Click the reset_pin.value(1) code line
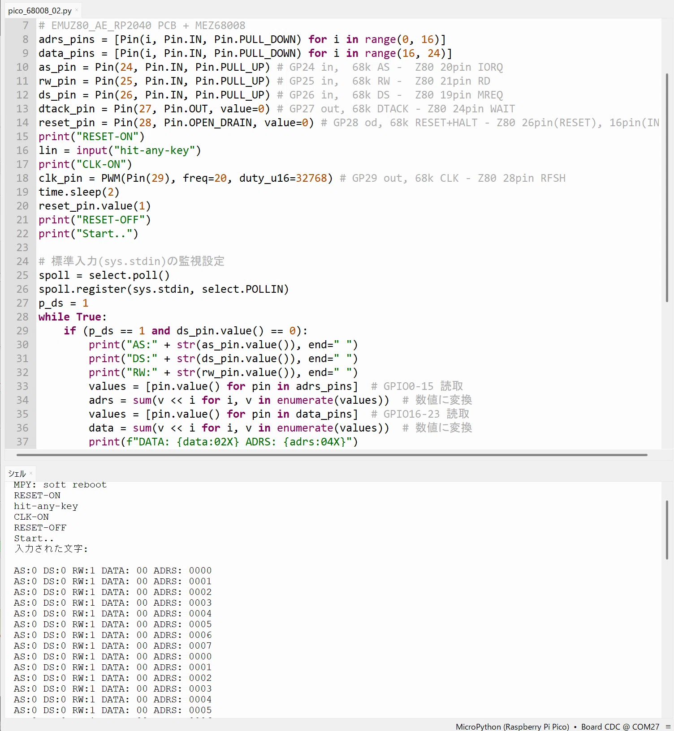 95,206
